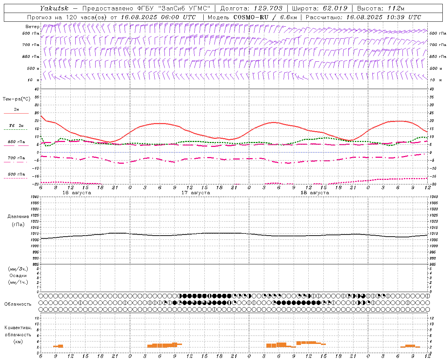Select the provider text "ЗапСиб УГМС"
The width and height of the screenshot is (448, 359).
(184, 8)
